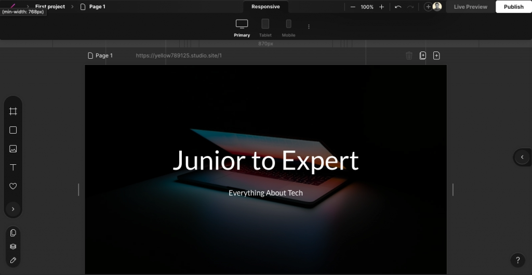Viewport: 532px width, 275px height.
Task: Select the Box rectangle tool
Action: (x=13, y=130)
